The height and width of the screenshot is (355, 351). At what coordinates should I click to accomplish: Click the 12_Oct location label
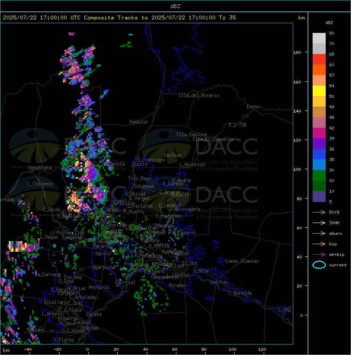pyautogui.click(x=190, y=263)
